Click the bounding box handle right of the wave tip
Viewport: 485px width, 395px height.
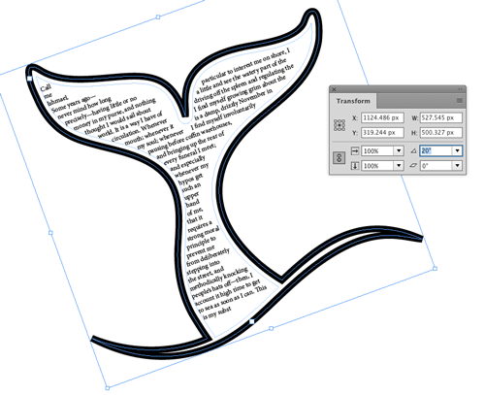[x=436, y=269]
